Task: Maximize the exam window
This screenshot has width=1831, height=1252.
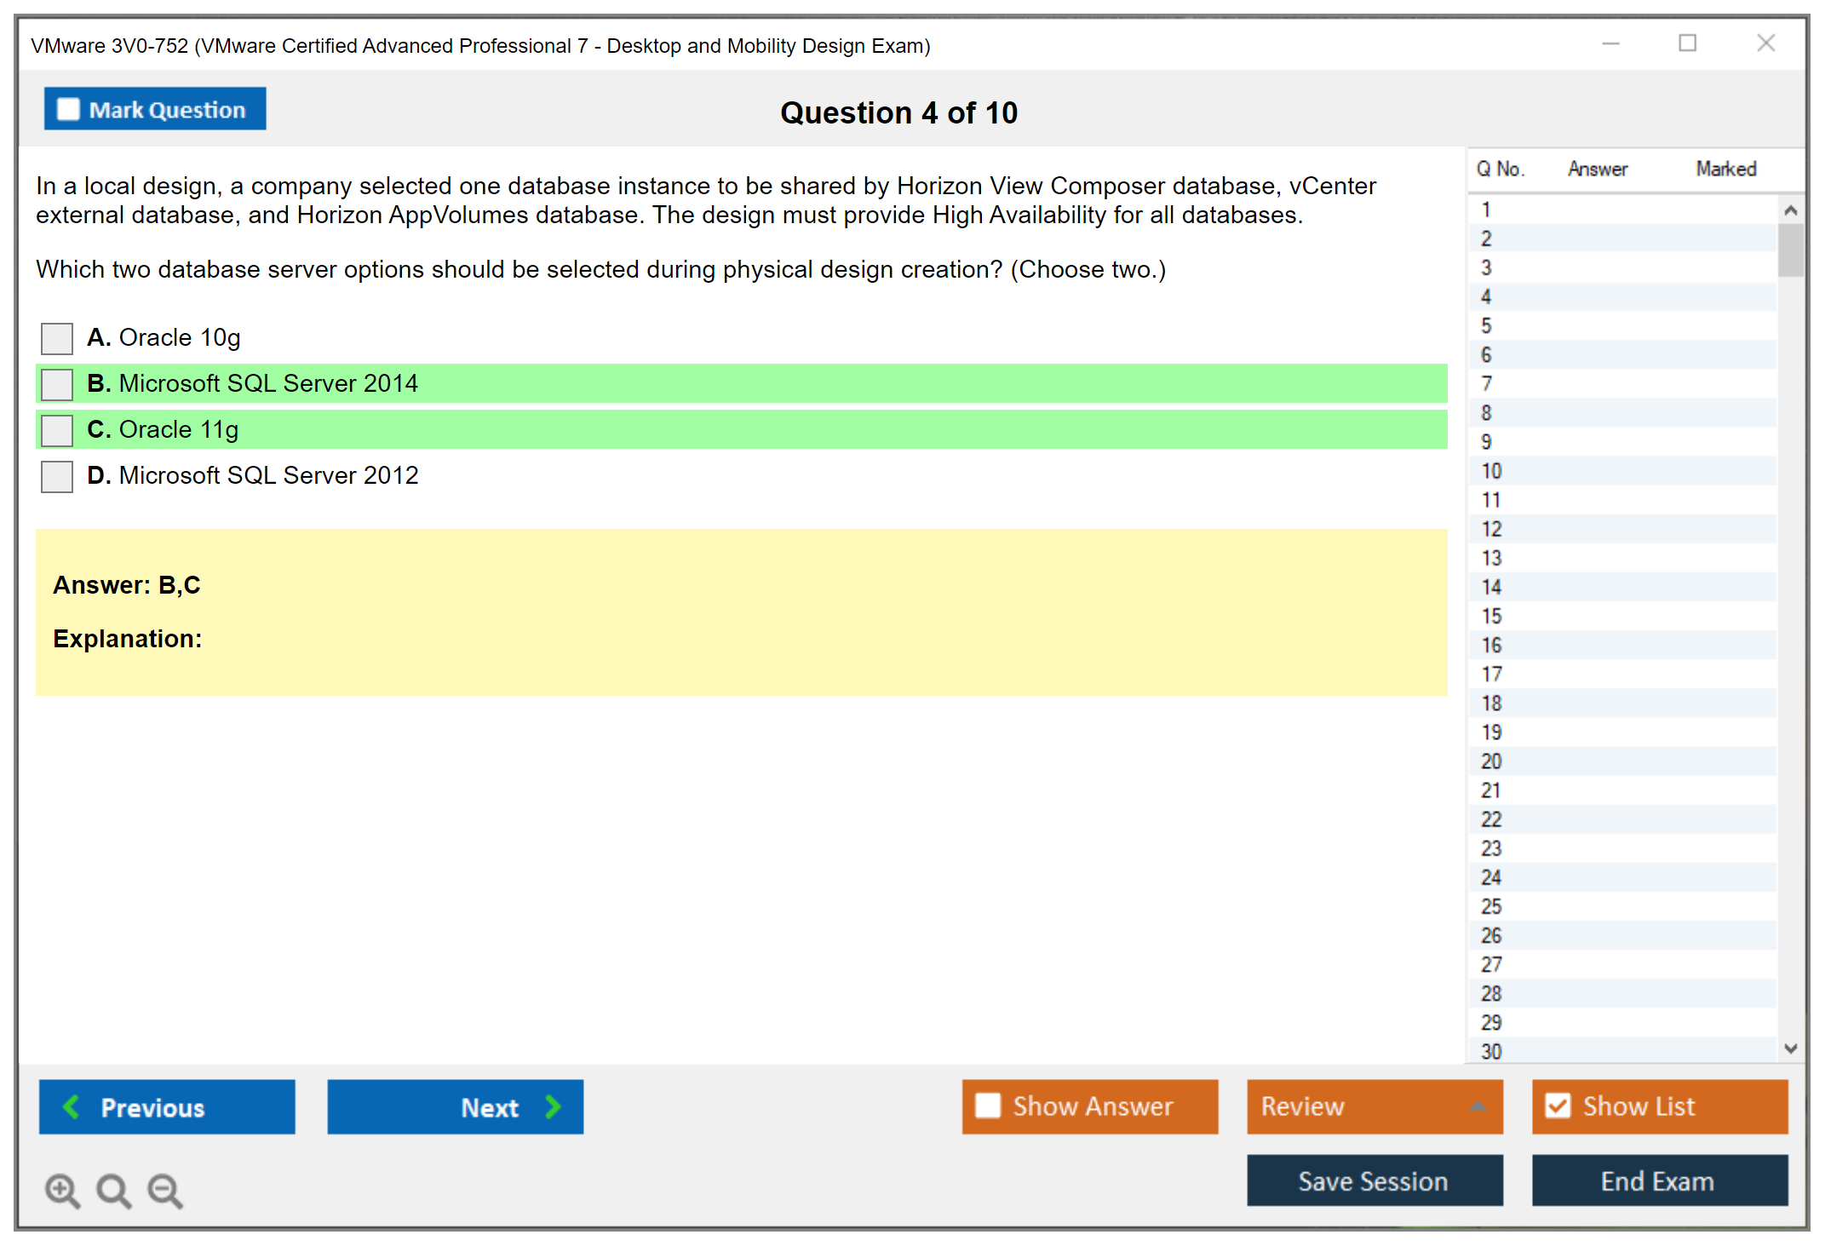Action: coord(1687,43)
